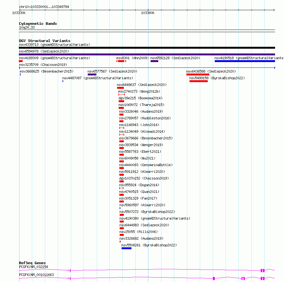Click nsv955924 (Dogan2014) label

139,185
